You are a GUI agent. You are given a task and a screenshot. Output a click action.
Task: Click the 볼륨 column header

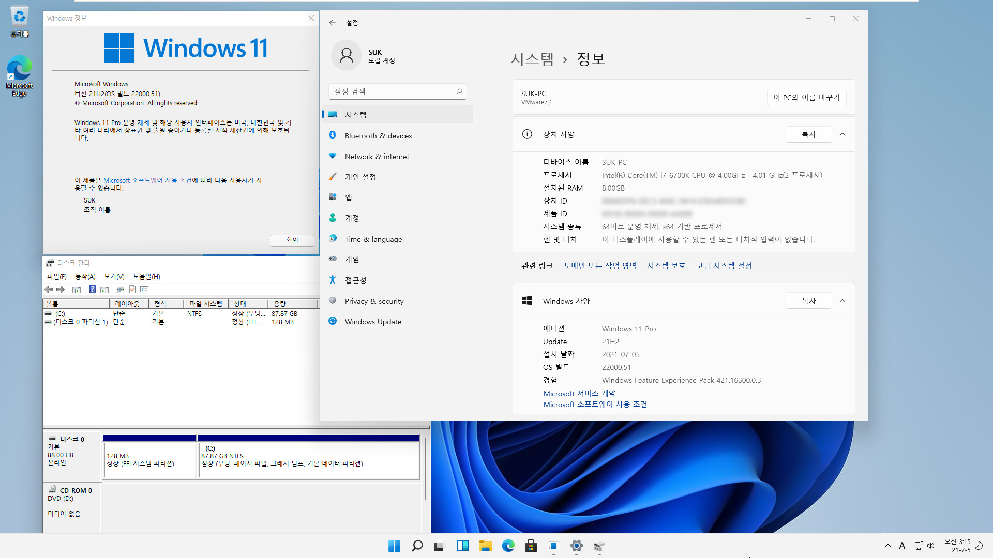[x=76, y=304]
